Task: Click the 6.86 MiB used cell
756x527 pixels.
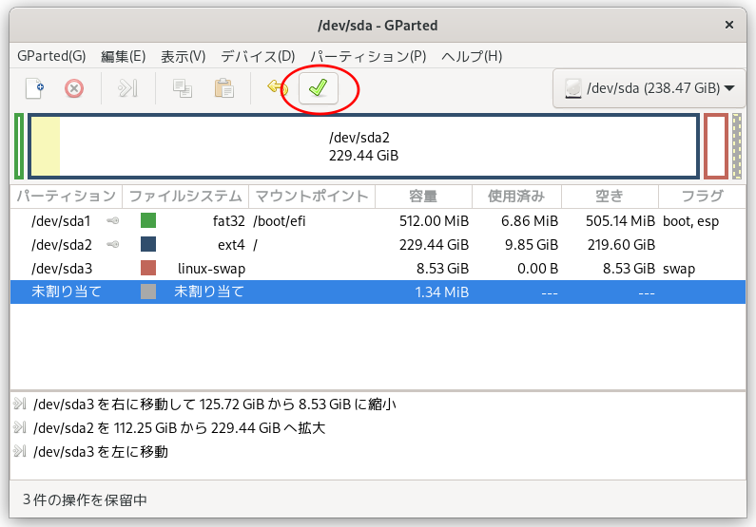Action: [x=530, y=221]
